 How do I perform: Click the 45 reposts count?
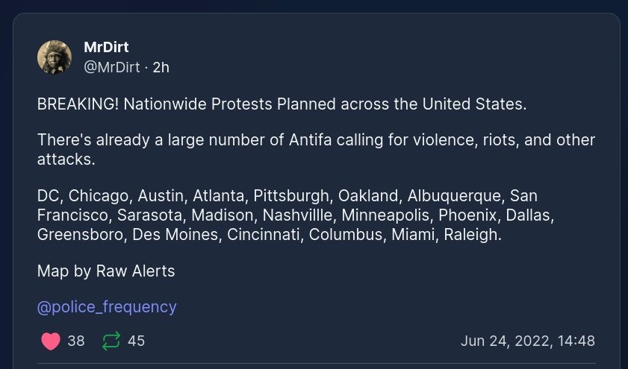(x=136, y=341)
